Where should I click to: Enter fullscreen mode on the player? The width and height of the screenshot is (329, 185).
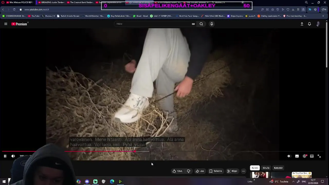(319, 156)
